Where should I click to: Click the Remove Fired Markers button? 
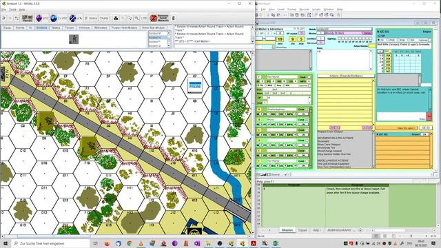[x=159, y=19]
